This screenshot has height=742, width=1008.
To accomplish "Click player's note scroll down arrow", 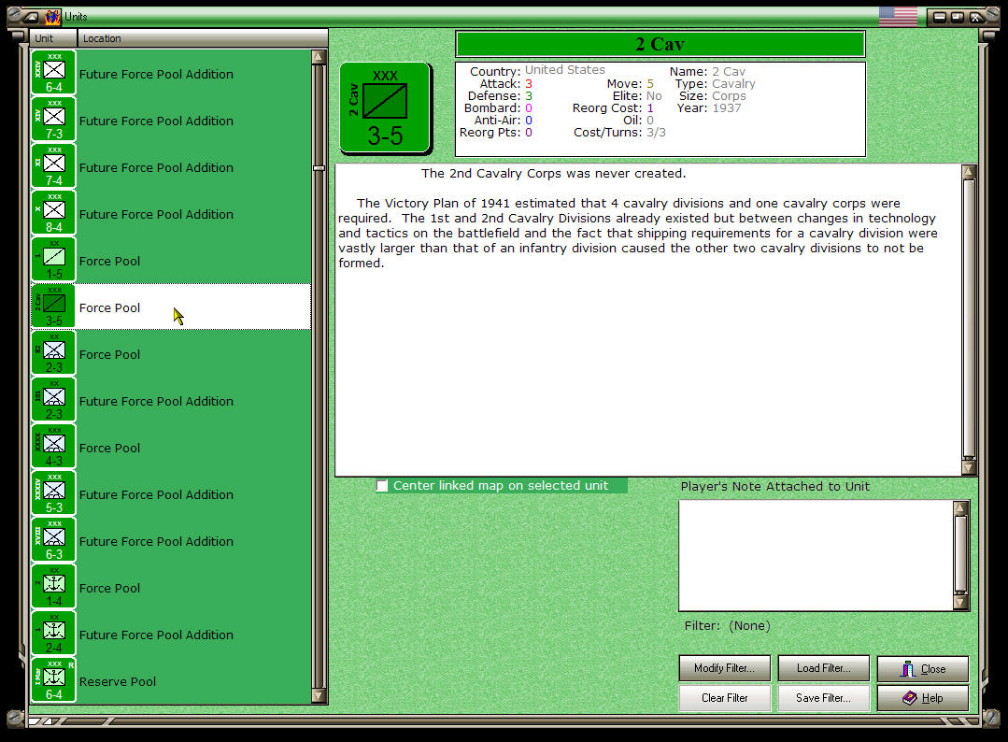I will 960,603.
